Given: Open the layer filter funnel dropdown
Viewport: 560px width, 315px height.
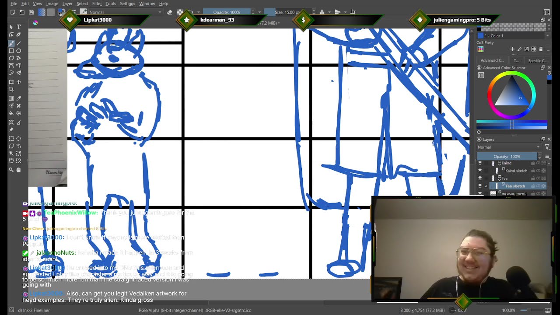Looking at the screenshot, I should pos(547,147).
